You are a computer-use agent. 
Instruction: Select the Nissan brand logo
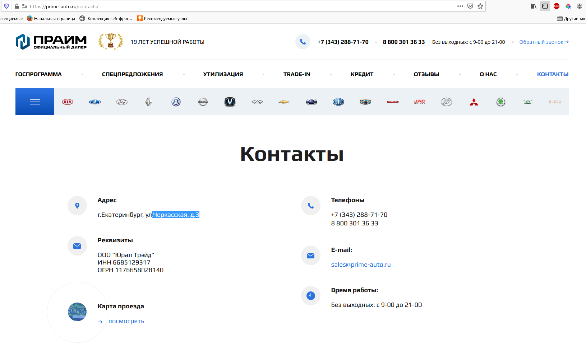tap(203, 102)
